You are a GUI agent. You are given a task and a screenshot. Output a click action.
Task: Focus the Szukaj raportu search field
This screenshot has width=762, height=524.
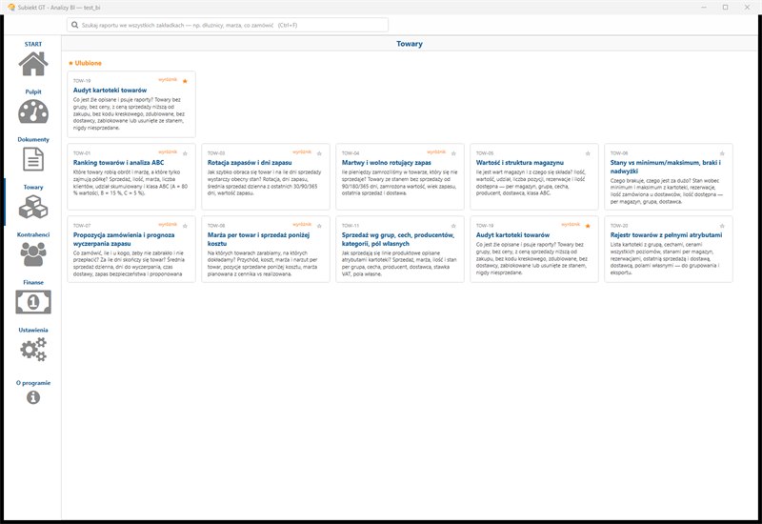tap(228, 25)
